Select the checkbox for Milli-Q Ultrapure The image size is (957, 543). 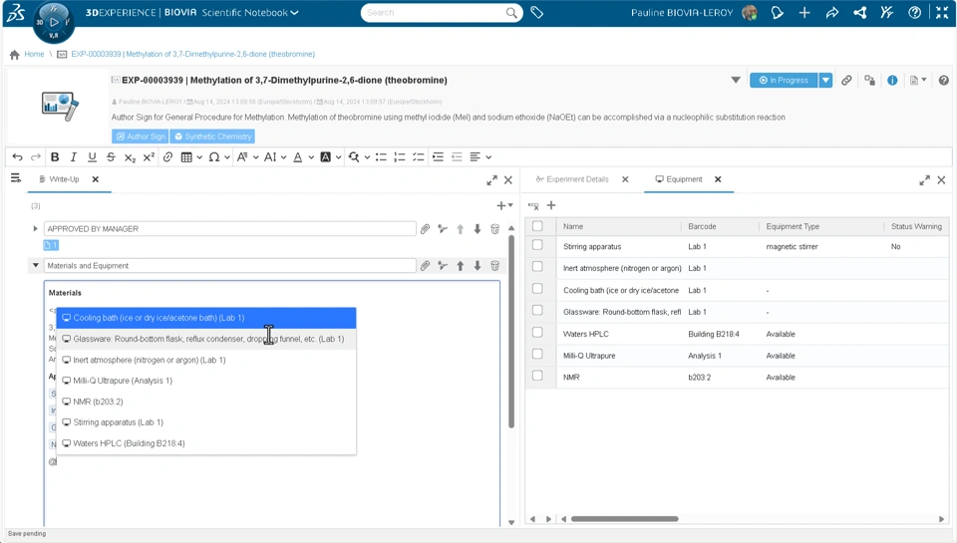[537, 354]
